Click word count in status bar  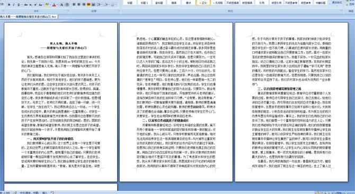(x=5, y=192)
